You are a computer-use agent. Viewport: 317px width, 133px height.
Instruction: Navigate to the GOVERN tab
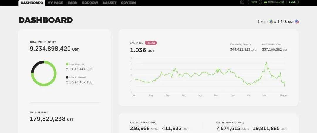128,3
